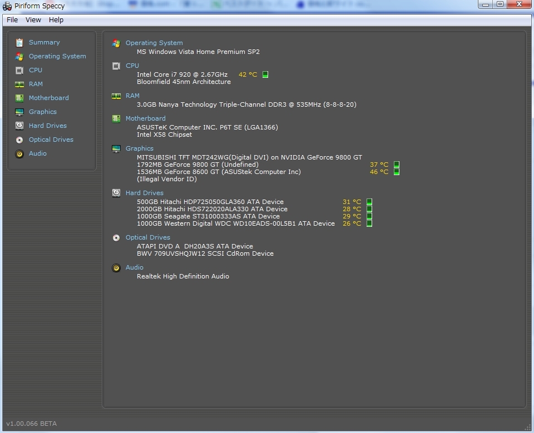Click the Motherboard icon in sidebar
Screen dimensions: 534x433
click(x=19, y=98)
